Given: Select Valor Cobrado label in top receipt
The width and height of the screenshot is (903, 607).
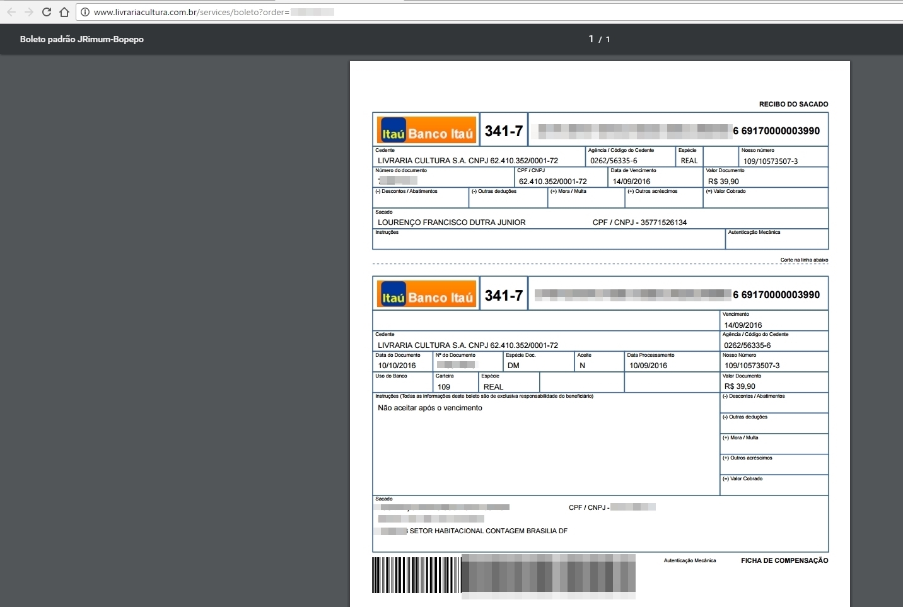Looking at the screenshot, I should [725, 191].
